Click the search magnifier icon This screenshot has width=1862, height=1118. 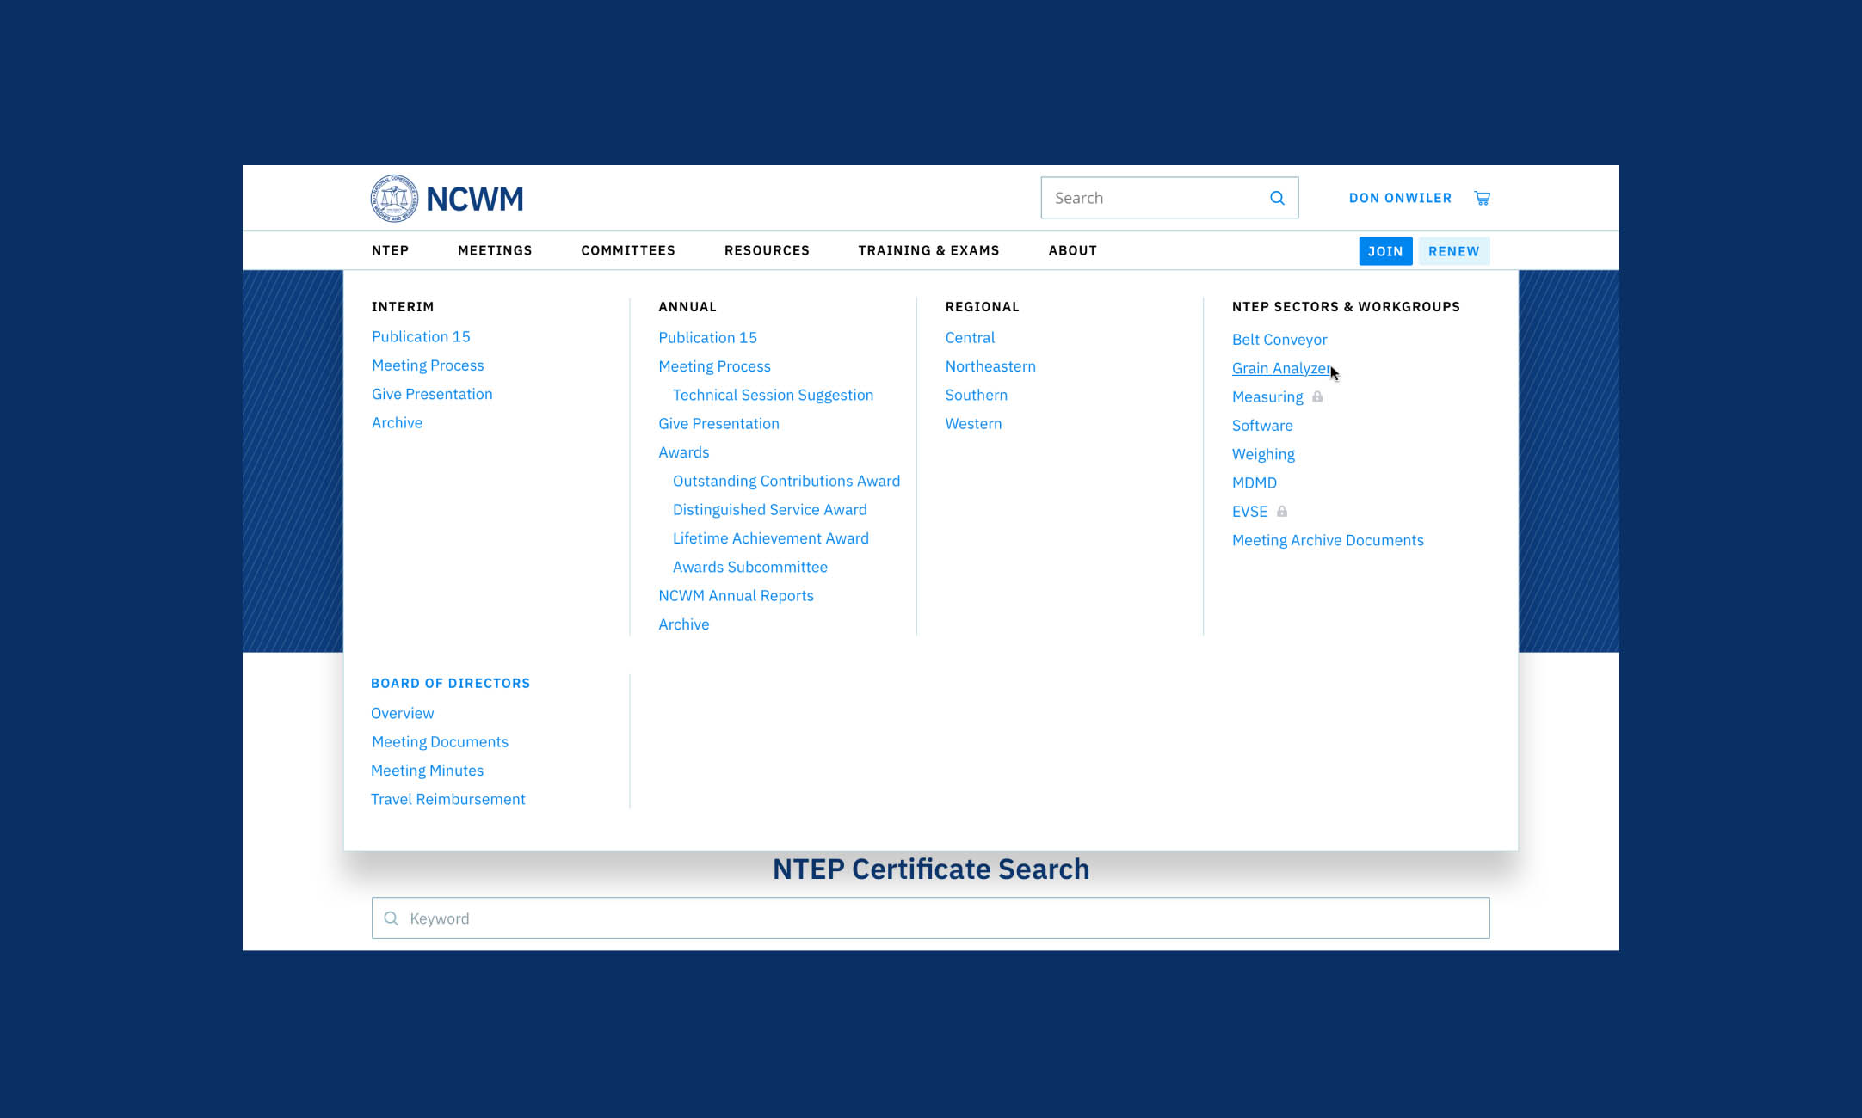click(1277, 197)
